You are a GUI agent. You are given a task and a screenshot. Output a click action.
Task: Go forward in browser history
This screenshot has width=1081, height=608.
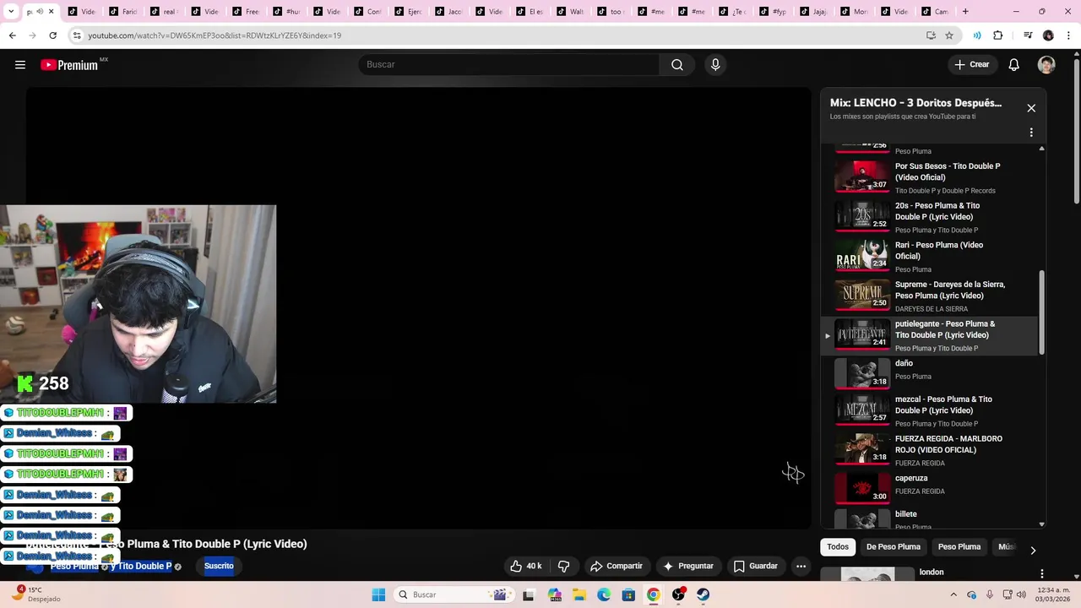(32, 35)
